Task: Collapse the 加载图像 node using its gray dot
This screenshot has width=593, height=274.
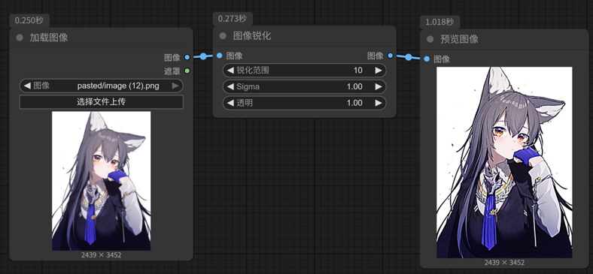Action: 20,38
